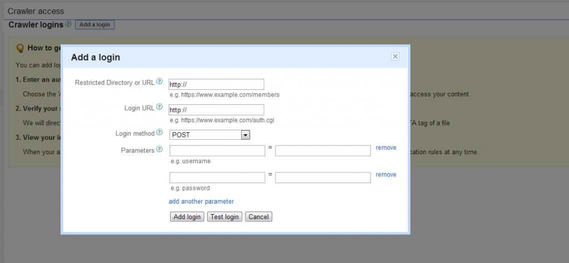Click the e.g. username hint text

click(191, 161)
